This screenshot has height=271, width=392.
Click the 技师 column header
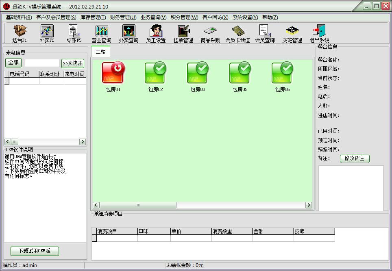314,231
